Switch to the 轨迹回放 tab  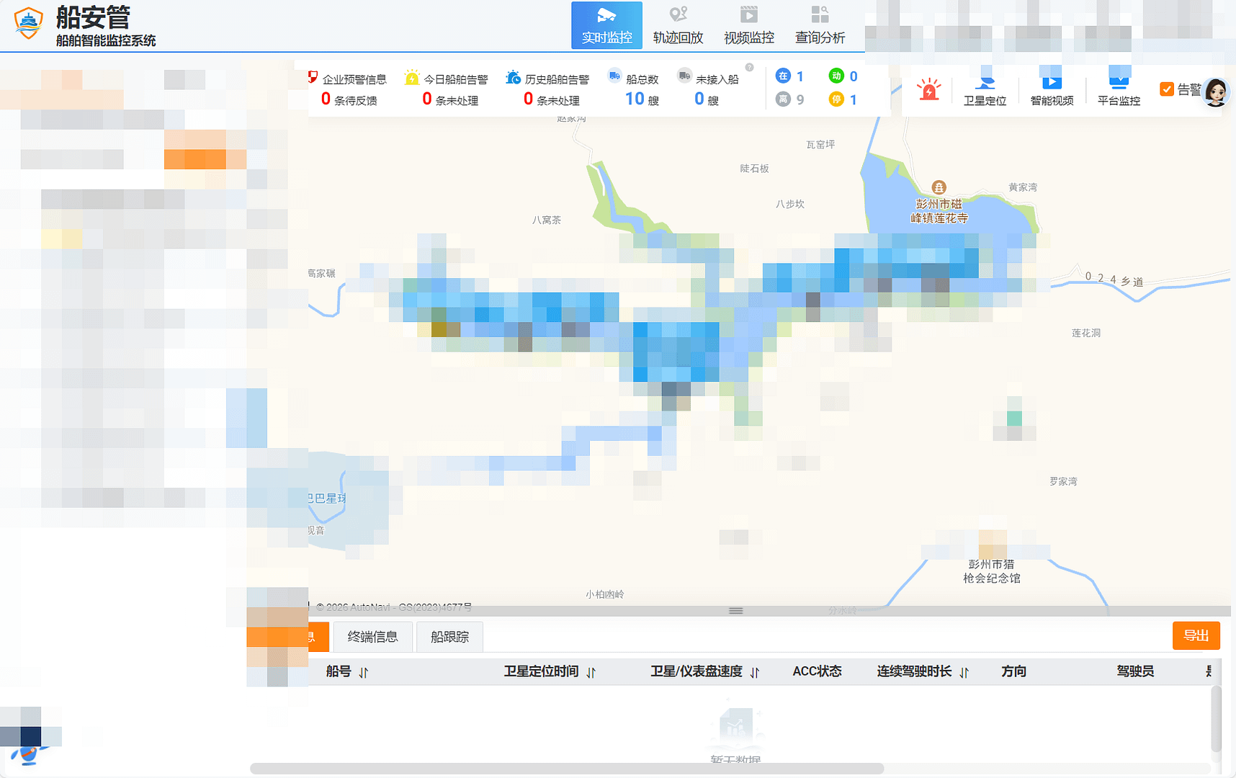pos(678,25)
